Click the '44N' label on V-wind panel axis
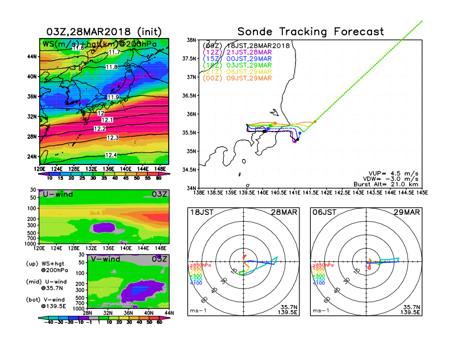 tap(169, 313)
